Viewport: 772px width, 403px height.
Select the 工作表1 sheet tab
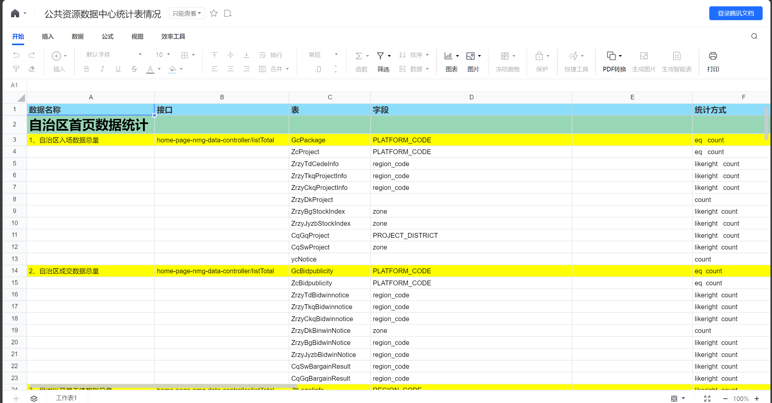point(67,398)
